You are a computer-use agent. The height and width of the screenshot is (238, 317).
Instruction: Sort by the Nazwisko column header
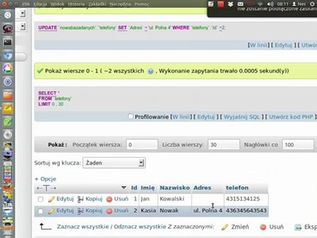174,188
